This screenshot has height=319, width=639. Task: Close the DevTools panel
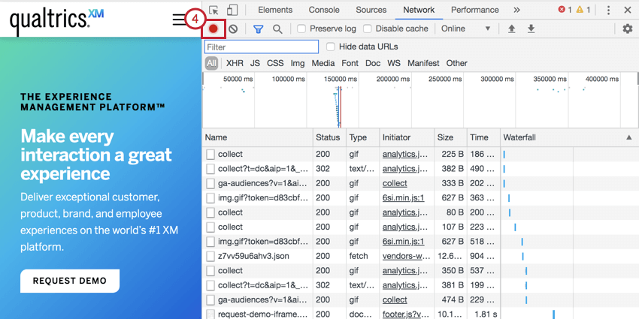(x=628, y=11)
